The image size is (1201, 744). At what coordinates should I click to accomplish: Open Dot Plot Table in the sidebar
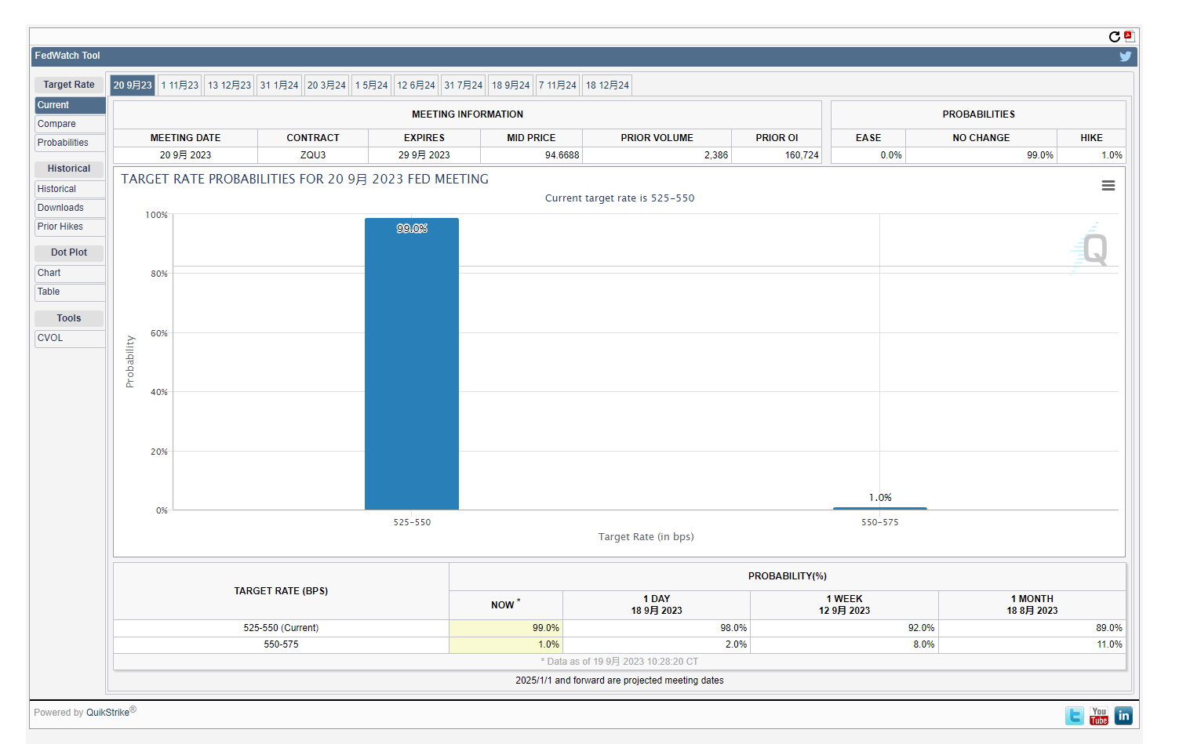[x=70, y=292]
